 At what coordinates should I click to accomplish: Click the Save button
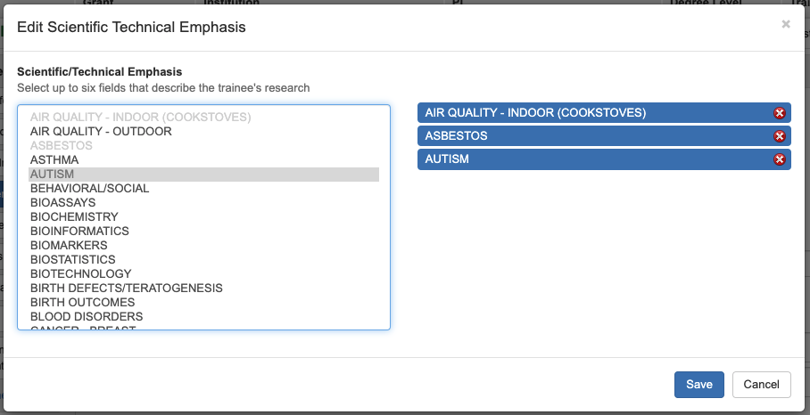[x=699, y=384]
